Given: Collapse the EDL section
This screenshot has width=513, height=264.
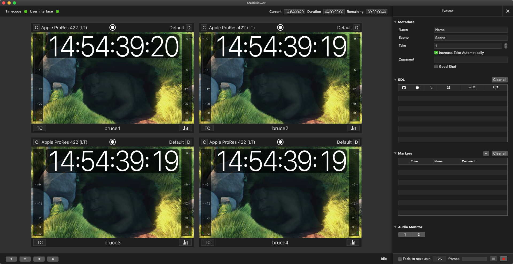Looking at the screenshot, I should click(395, 80).
